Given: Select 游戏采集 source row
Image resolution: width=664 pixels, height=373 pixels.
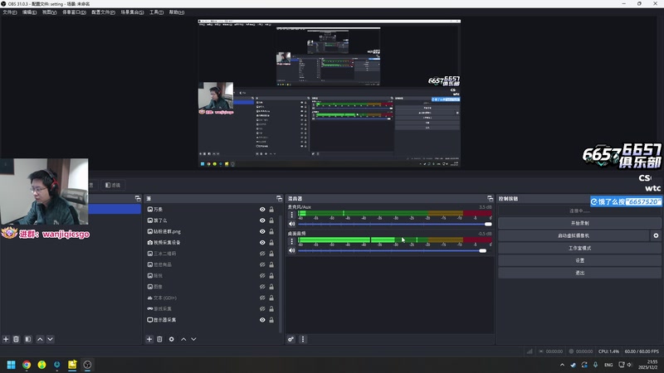Looking at the screenshot, I should [210, 308].
